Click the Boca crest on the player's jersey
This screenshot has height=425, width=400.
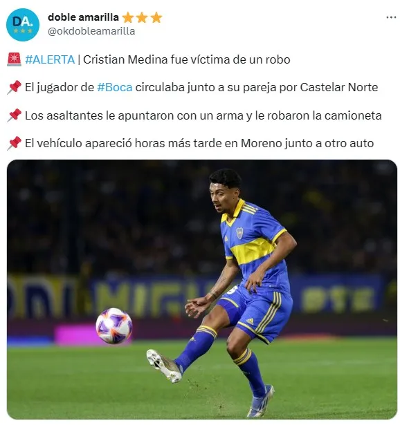pos(239,233)
